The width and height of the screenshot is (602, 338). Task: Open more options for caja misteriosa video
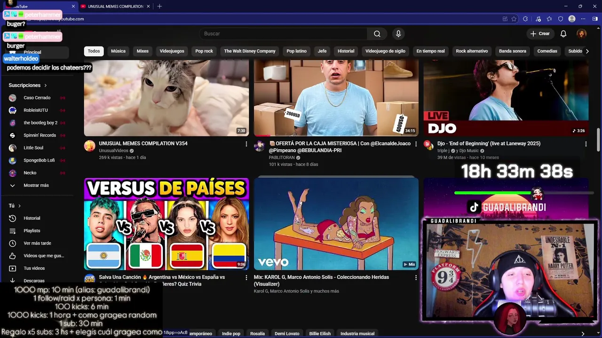(416, 144)
